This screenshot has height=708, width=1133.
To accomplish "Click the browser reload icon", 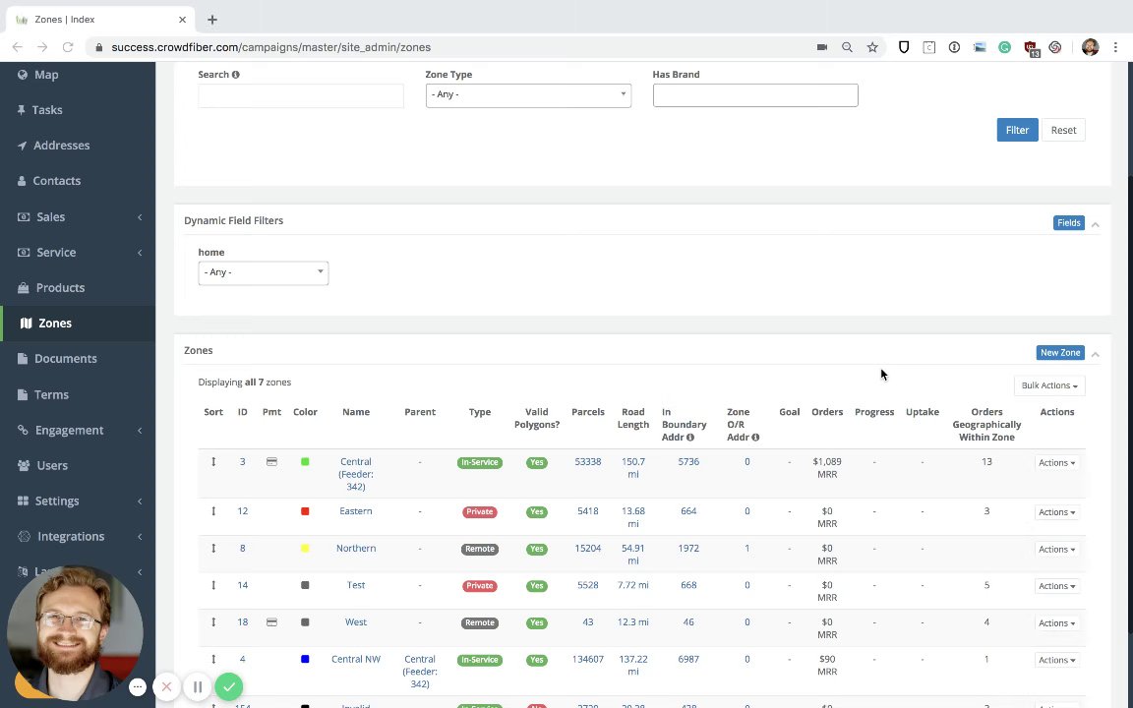I will (67, 47).
